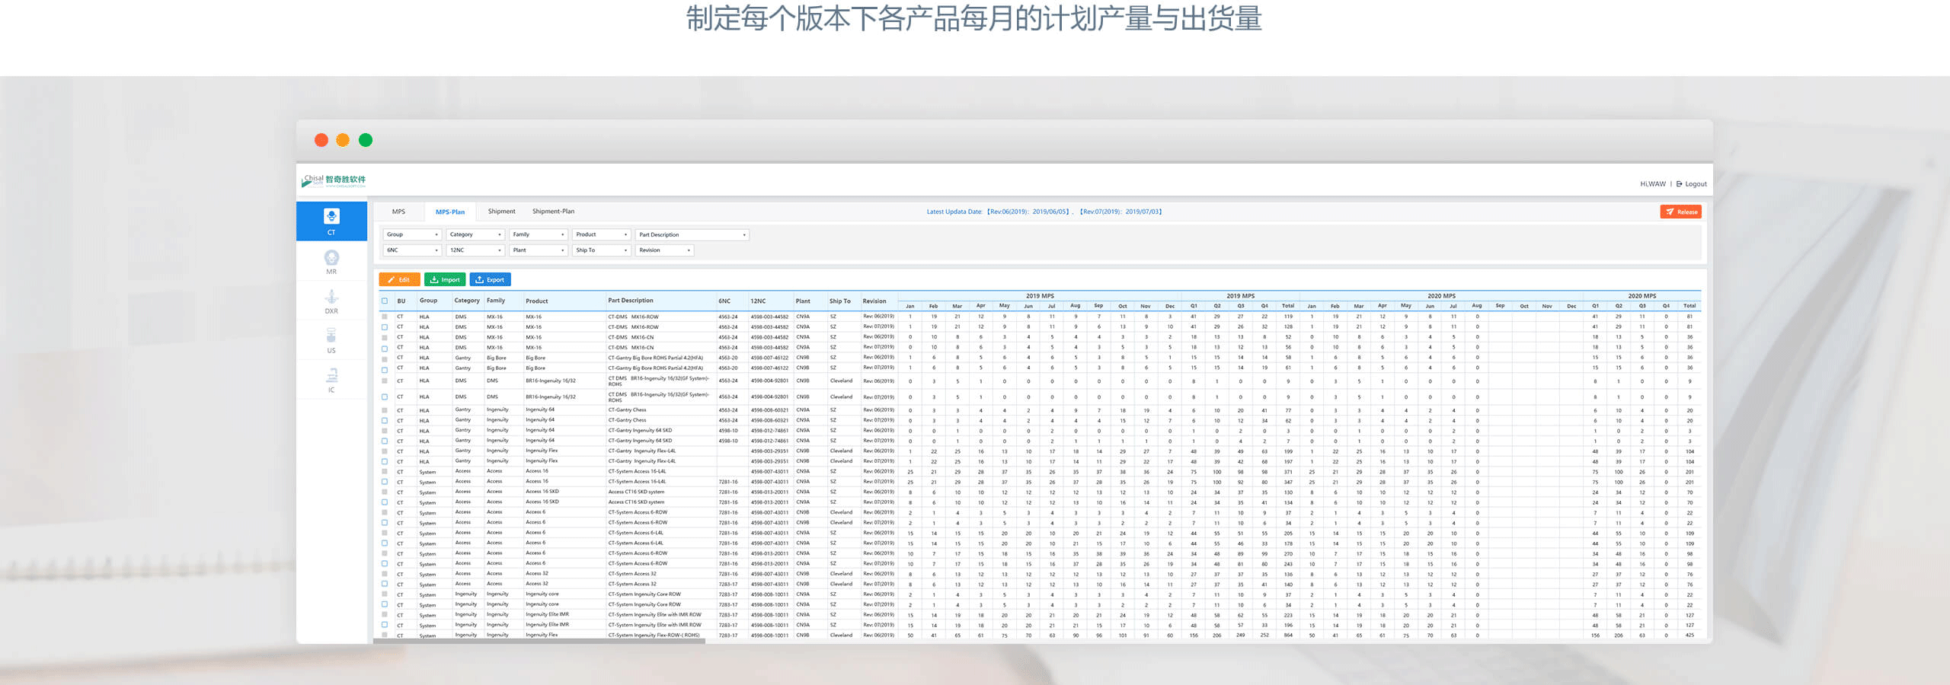Viewport: 1950px width, 685px height.
Task: Open the 12NC filter dropdown
Action: (x=475, y=250)
